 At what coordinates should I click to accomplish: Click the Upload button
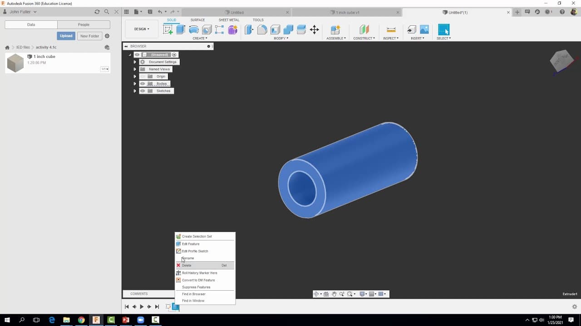tap(66, 36)
